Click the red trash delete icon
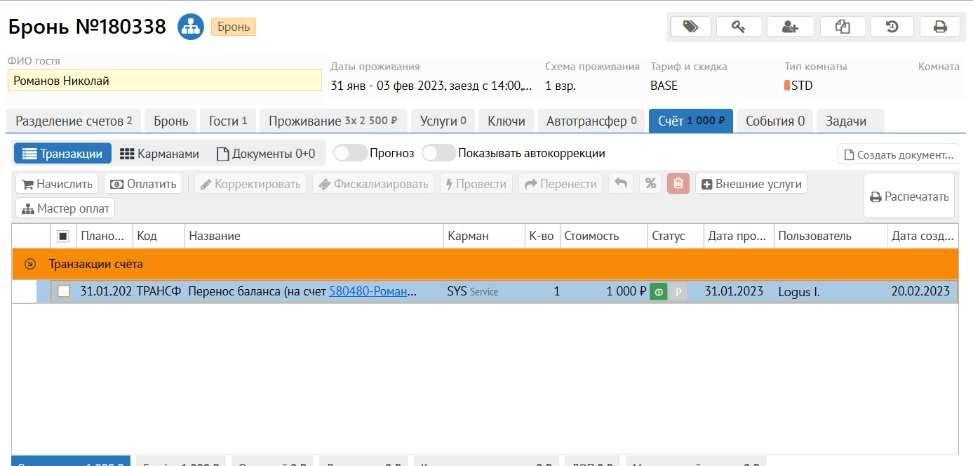Screen dimensions: 973x466 pos(678,184)
